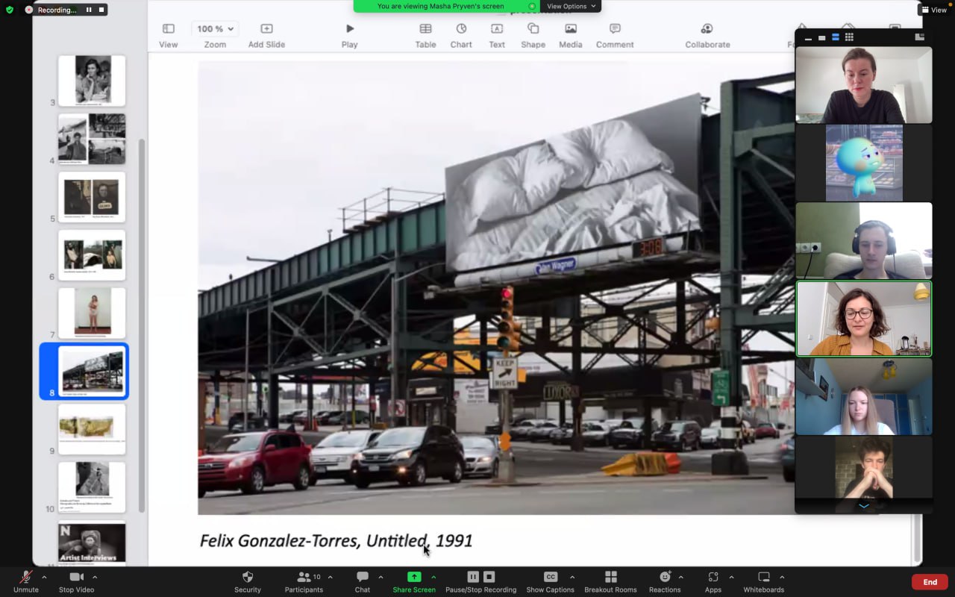
Task: Stop the recording with the square button
Action: (489, 577)
